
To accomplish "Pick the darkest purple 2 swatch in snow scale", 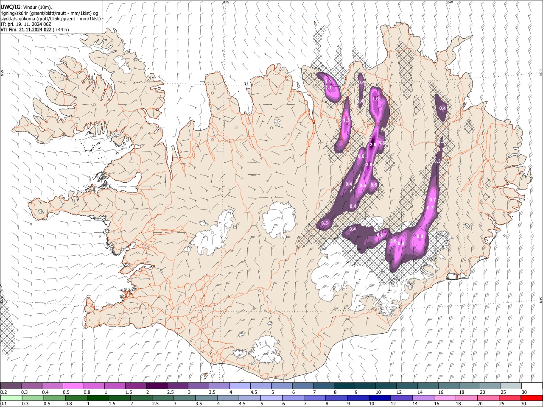I will (157, 386).
